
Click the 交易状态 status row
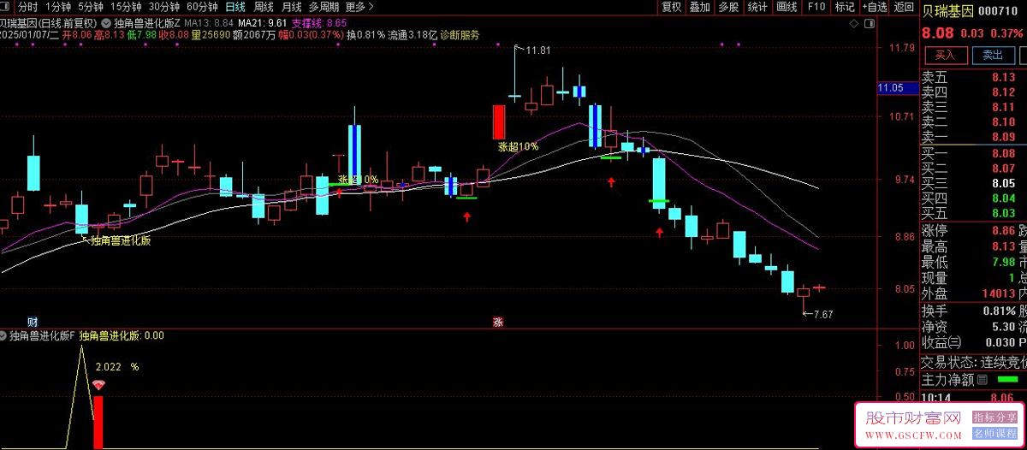pos(973,362)
